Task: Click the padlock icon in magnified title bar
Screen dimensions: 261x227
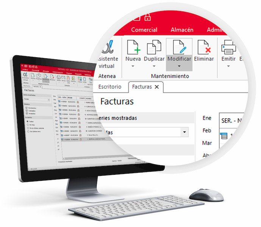Action: tap(148, 17)
